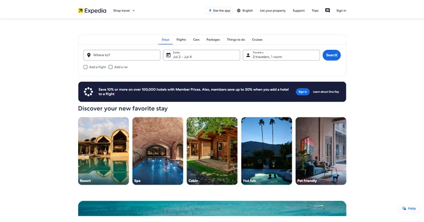Image resolution: width=424 pixels, height=222 pixels.
Task: Open the Learn about One Key link
Action: coord(326,92)
